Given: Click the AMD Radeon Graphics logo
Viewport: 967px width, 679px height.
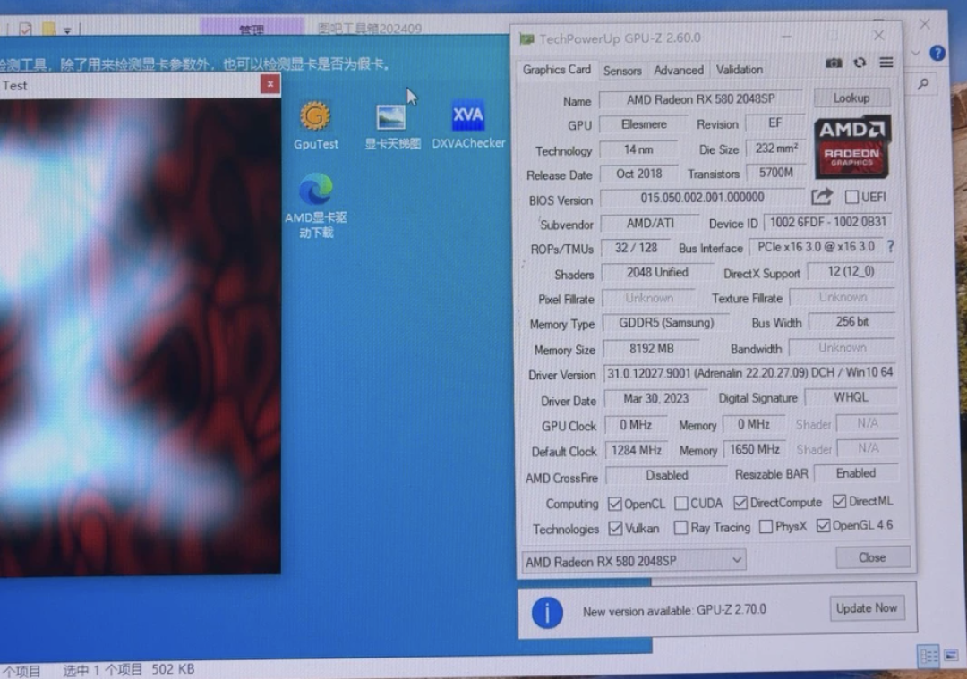Looking at the screenshot, I should [851, 147].
